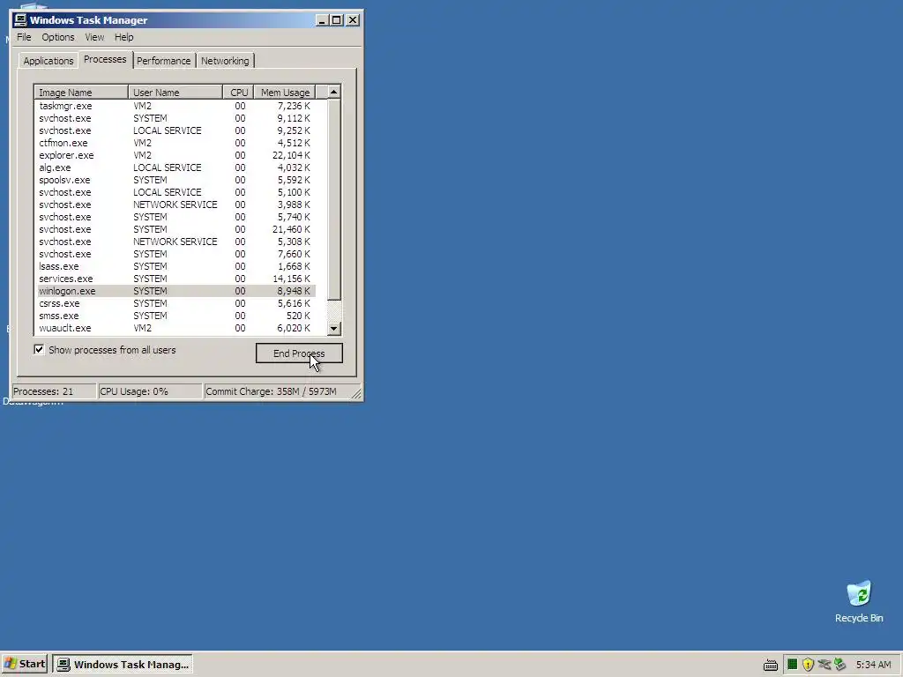The image size is (903, 677).
Task: Switch to the Networking tab
Action: coord(225,61)
